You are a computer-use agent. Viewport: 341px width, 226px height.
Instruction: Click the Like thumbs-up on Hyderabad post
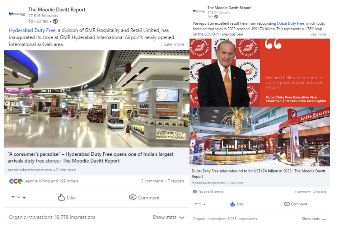tap(61, 197)
